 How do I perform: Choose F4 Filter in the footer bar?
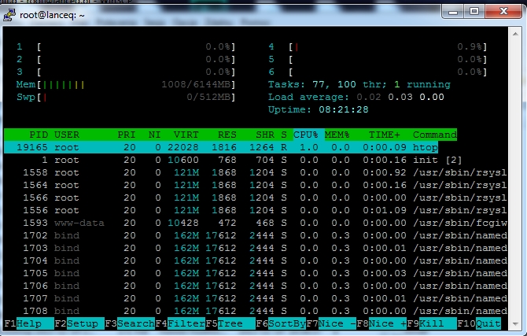coord(180,323)
